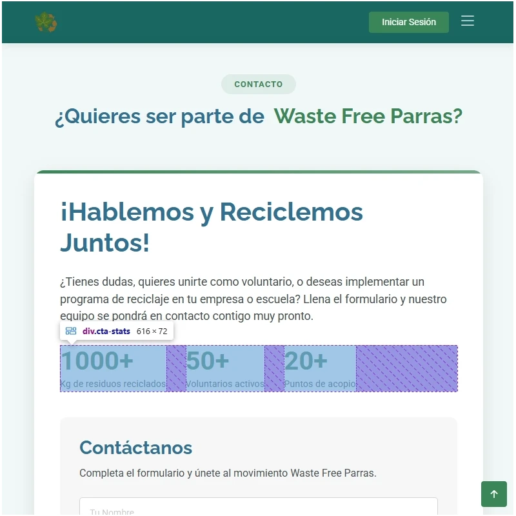Click the '¿Quieres ser parte de' title text
Viewport: 516px width, 516px height.
(x=159, y=116)
